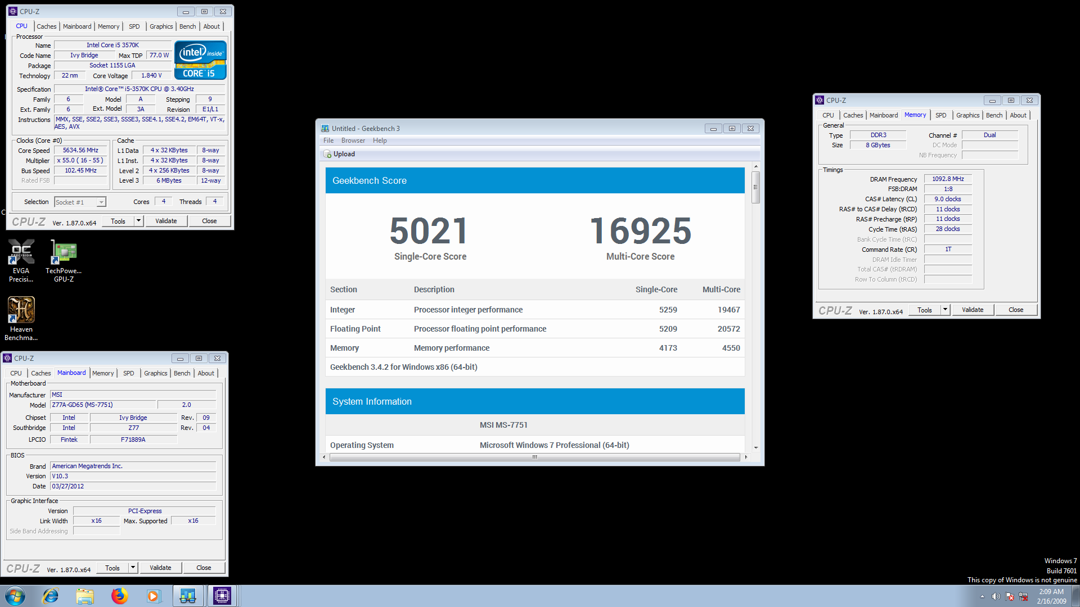This screenshot has height=607, width=1080.
Task: Click multi-core score 16925
Action: click(x=641, y=231)
